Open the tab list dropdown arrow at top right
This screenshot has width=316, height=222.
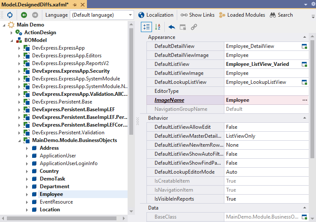click(306, 4)
